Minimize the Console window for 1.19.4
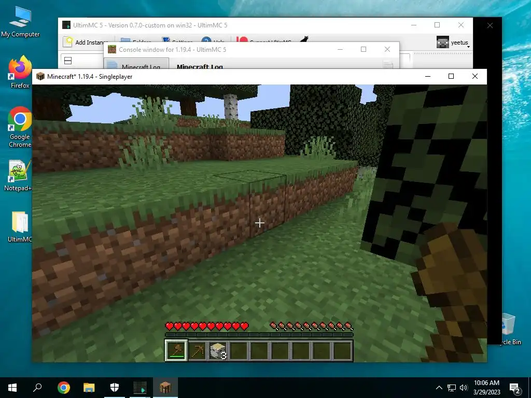The height and width of the screenshot is (398, 531). (x=340, y=49)
